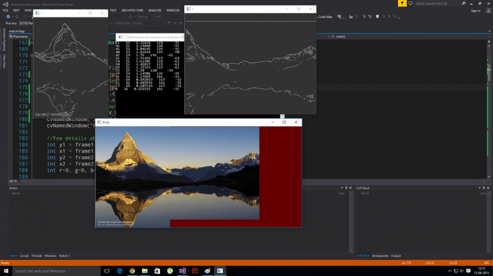Click the account avatar icon beside Sign in
The image size is (493, 276).
pos(489,11)
